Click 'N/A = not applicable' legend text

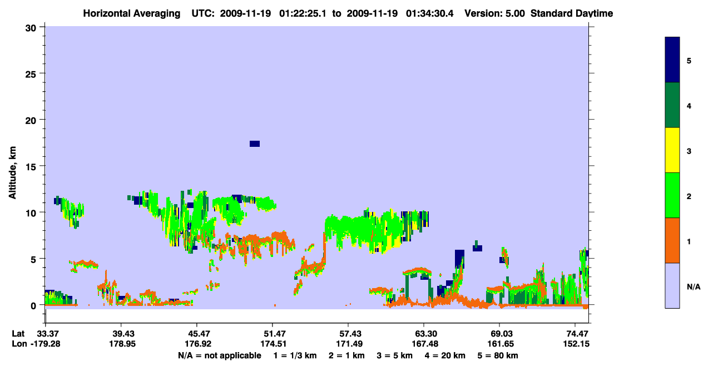tap(219, 355)
